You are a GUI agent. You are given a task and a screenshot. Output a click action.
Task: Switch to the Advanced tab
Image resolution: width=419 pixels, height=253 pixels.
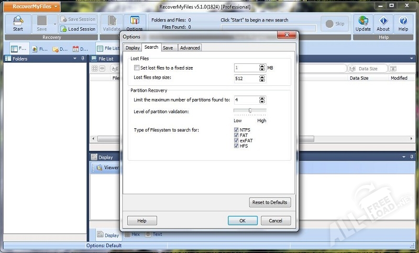[190, 48]
